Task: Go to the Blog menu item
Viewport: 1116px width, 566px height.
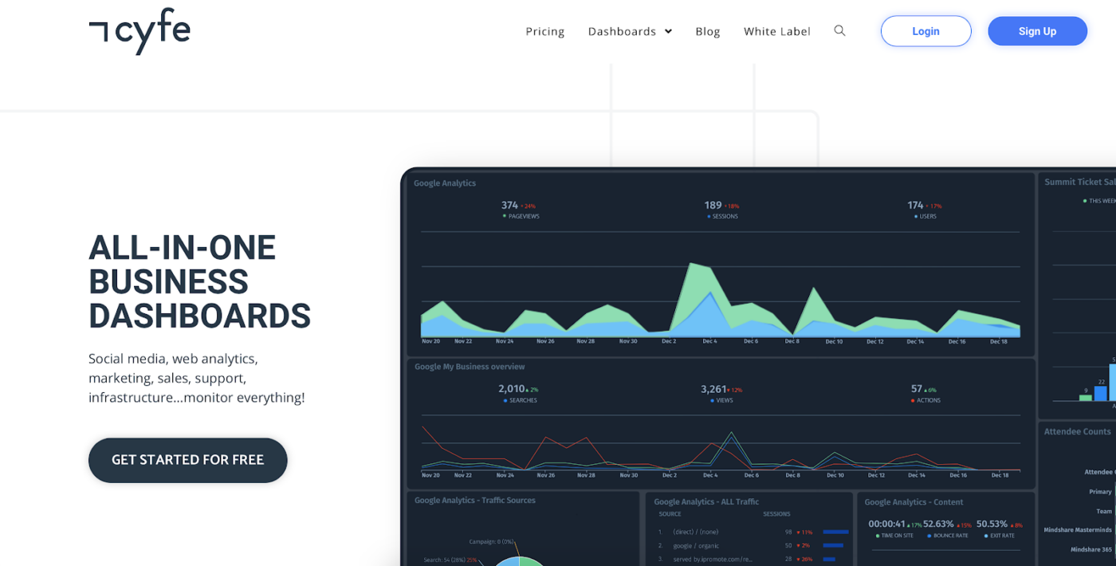Action: pyautogui.click(x=707, y=31)
